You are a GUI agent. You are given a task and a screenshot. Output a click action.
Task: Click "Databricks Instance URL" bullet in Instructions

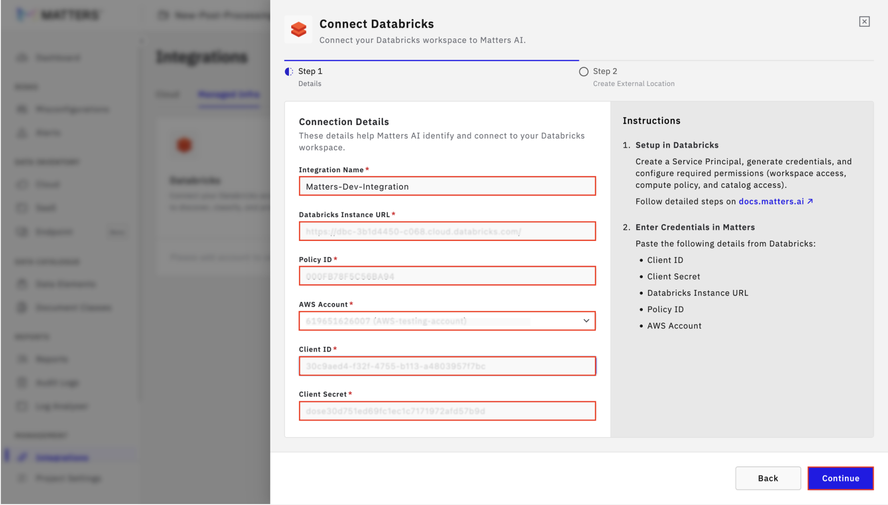click(x=697, y=293)
